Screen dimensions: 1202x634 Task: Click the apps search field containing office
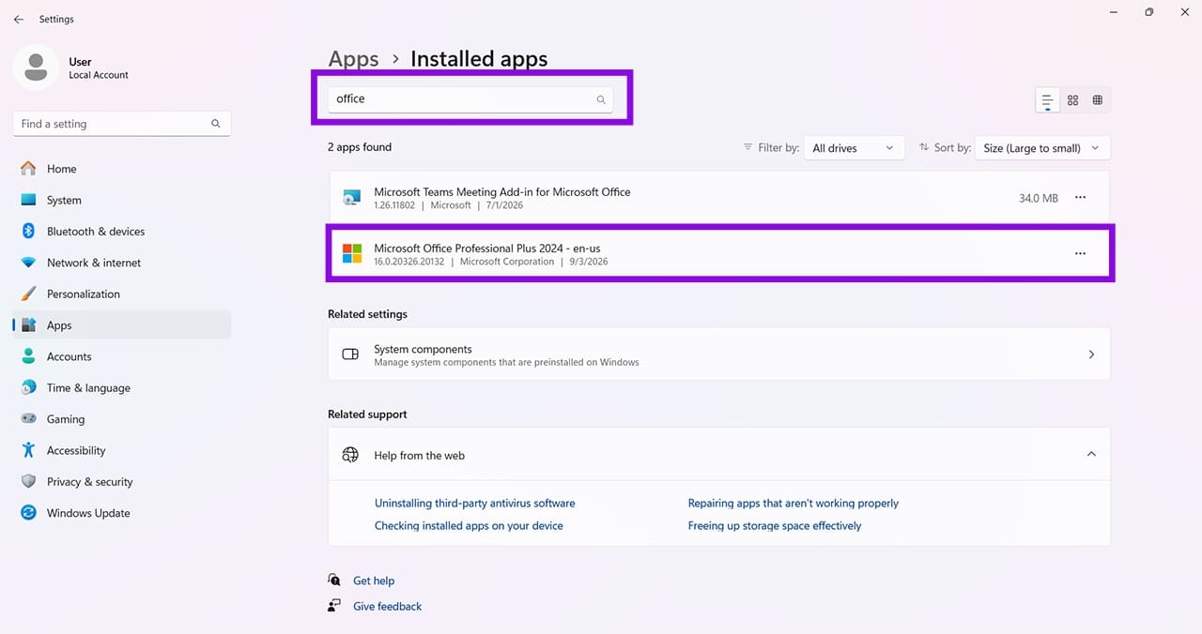(x=470, y=98)
